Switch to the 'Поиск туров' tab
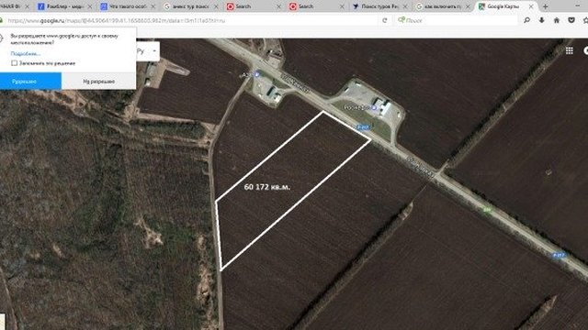Image resolution: width=588 pixels, height=330 pixels. pyautogui.click(x=379, y=6)
